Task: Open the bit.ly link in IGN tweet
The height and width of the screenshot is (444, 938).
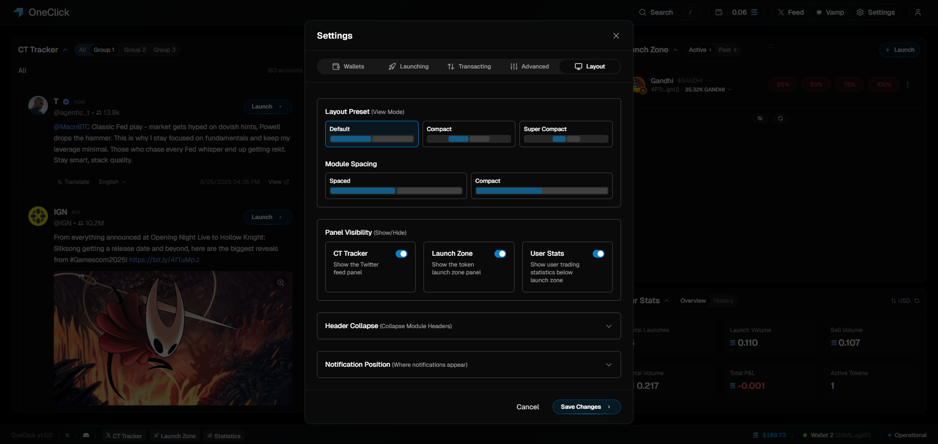Action: coord(164,260)
